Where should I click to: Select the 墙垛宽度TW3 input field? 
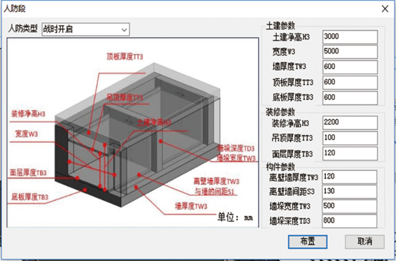(x=350, y=206)
